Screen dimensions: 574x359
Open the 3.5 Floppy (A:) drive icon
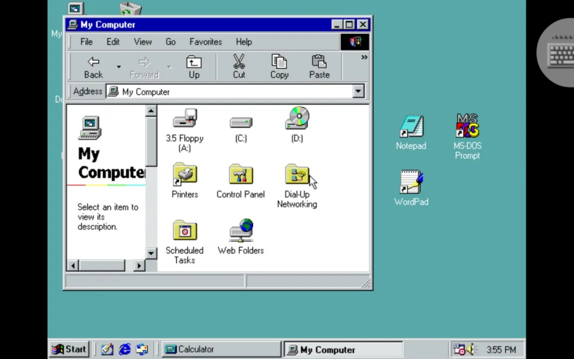(x=185, y=119)
